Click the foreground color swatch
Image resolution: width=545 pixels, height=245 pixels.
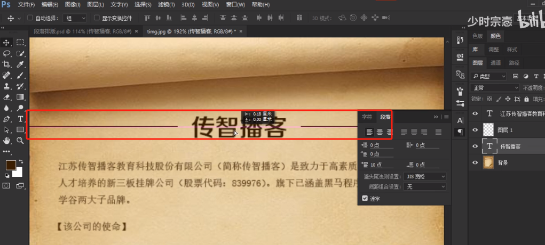11,165
